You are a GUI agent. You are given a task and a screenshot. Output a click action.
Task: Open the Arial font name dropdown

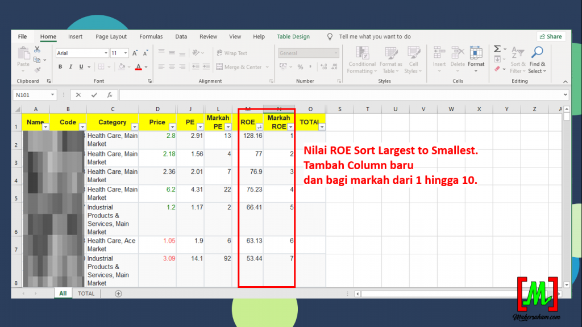click(106, 53)
